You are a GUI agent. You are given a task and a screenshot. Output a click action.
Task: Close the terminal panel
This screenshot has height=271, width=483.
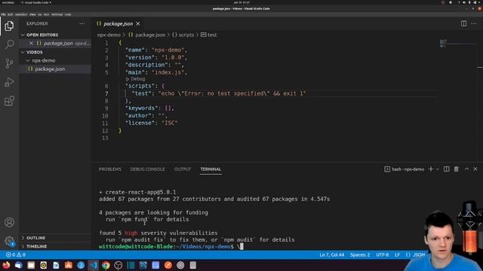coord(475,169)
